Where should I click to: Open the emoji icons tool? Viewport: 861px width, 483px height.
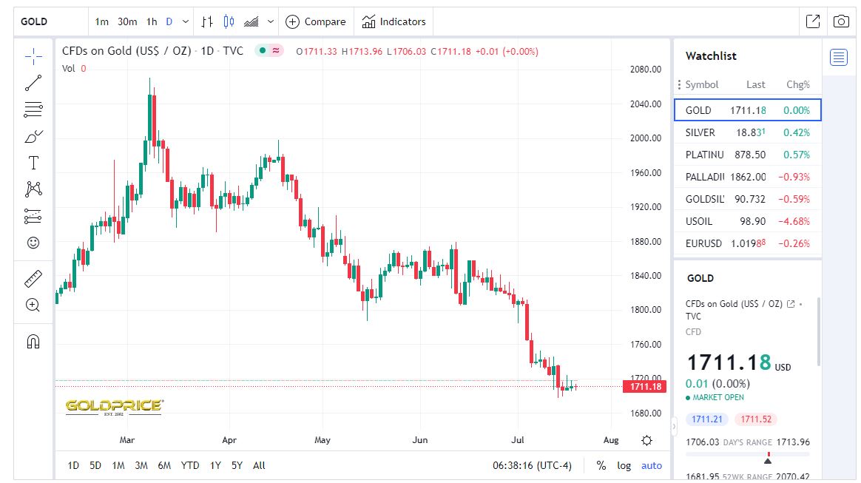[x=33, y=243]
